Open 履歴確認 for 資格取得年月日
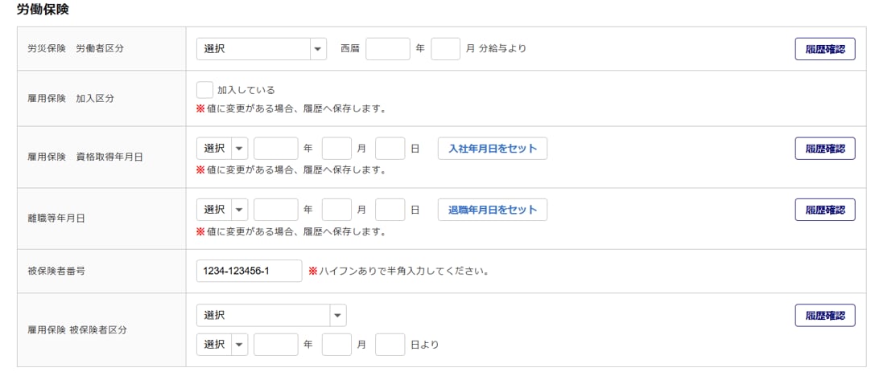 [x=824, y=149]
